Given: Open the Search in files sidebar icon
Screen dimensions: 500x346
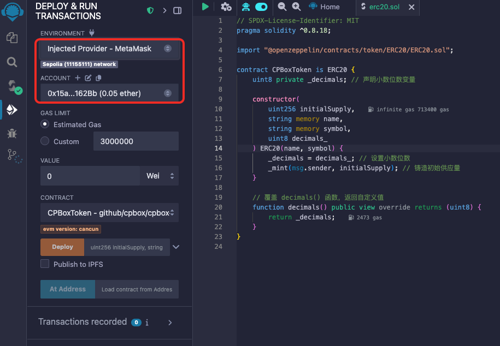Looking at the screenshot, I should pyautogui.click(x=12, y=62).
